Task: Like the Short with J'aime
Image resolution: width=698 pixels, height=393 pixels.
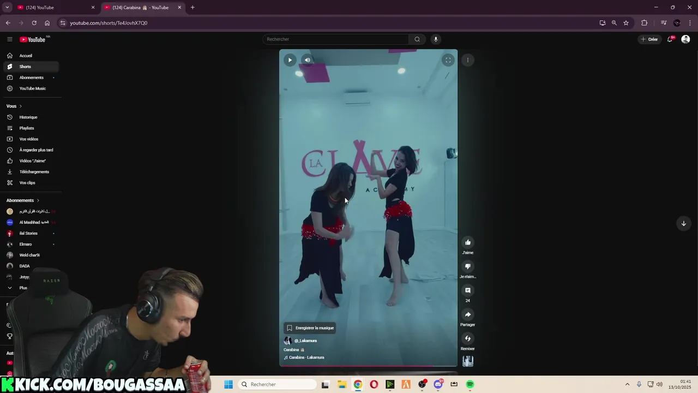Action: [467, 242]
